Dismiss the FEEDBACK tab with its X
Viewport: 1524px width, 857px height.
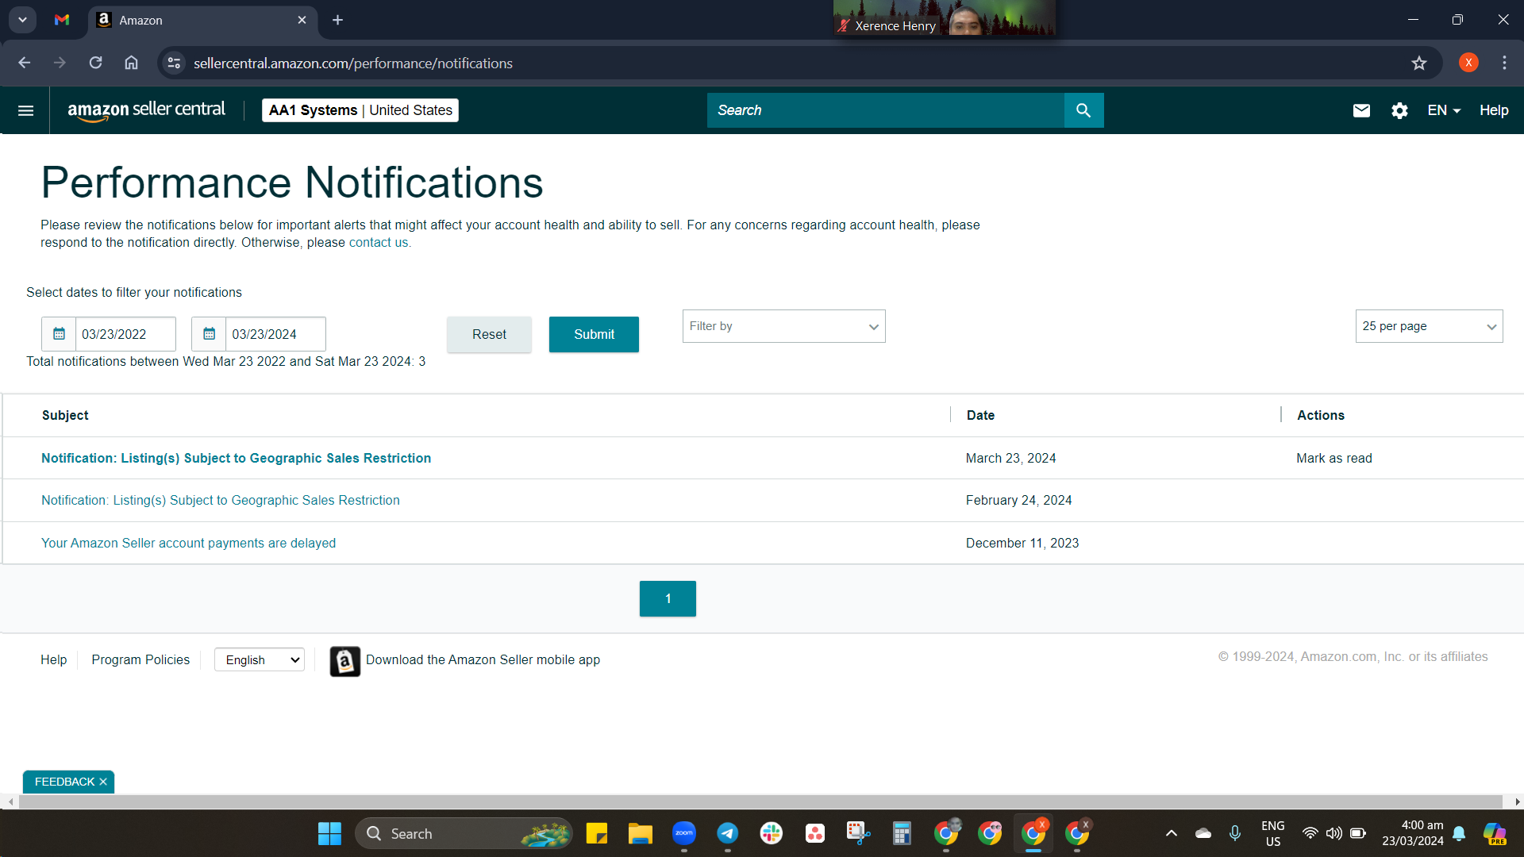[103, 782]
